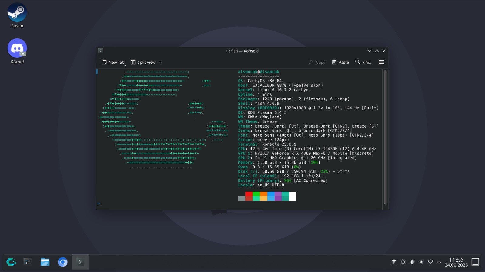Launch Steam from the desktop
The width and height of the screenshot is (485, 272).
click(x=17, y=16)
